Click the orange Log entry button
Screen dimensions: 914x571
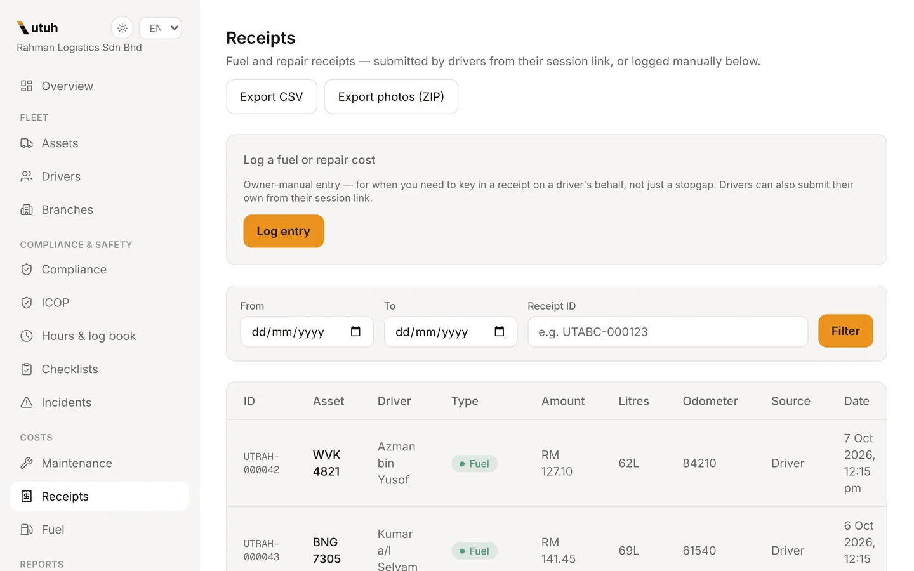(x=284, y=231)
